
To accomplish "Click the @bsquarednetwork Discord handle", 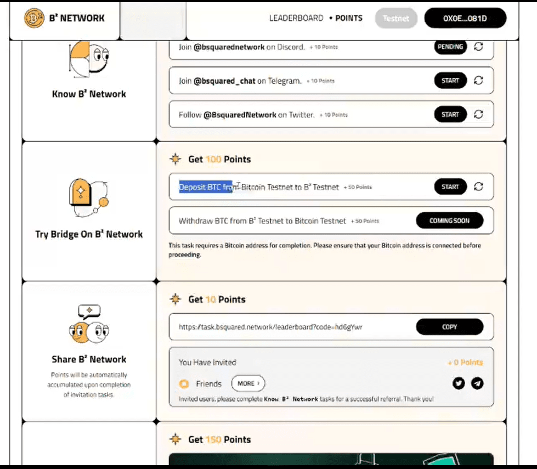I will [x=229, y=47].
